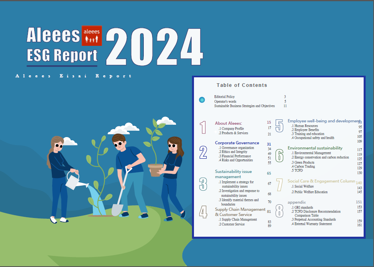Screen dimensions: 374x267
Task: Open 'Social Care & Engagement Column' heading
Action: pos(321,181)
